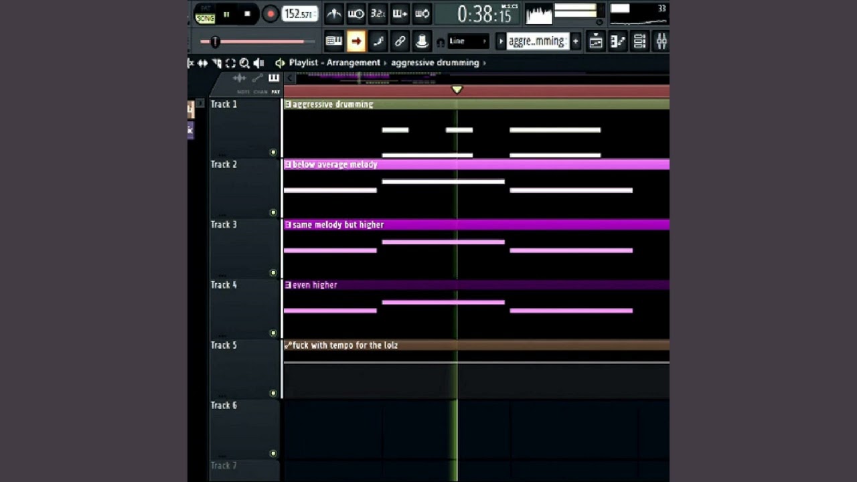
Task: Toggle the PAT/SONG mode switch
Action: click(x=205, y=14)
